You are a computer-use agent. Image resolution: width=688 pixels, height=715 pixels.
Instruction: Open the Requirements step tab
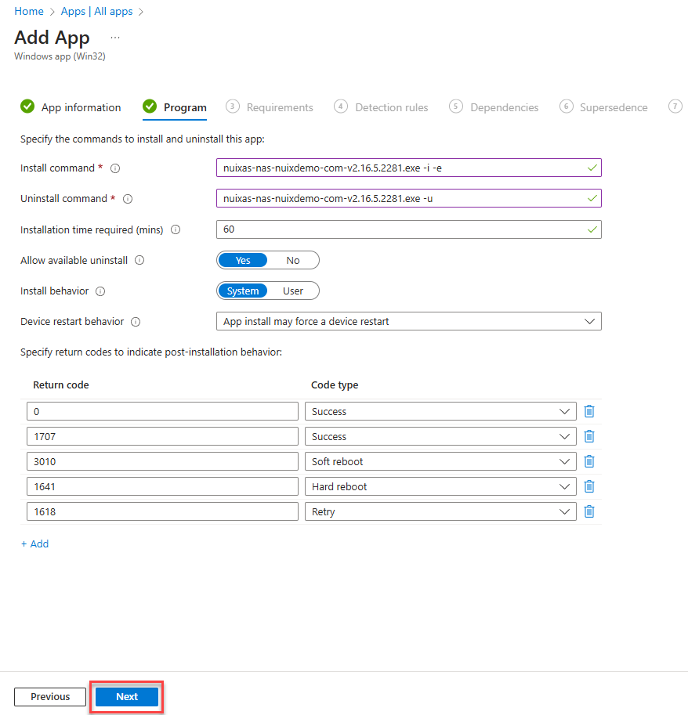tap(279, 107)
